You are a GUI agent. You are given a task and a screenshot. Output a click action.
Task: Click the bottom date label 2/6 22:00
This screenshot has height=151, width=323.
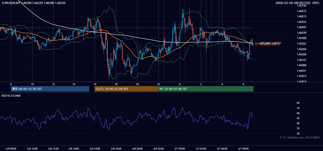[x=158, y=149]
